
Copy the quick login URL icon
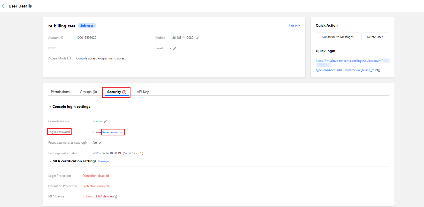click(x=379, y=70)
